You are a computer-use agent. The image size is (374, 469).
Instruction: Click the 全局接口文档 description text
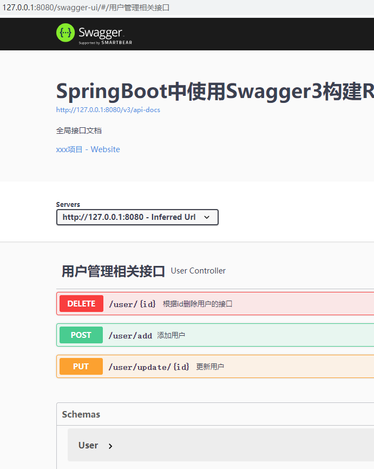79,131
